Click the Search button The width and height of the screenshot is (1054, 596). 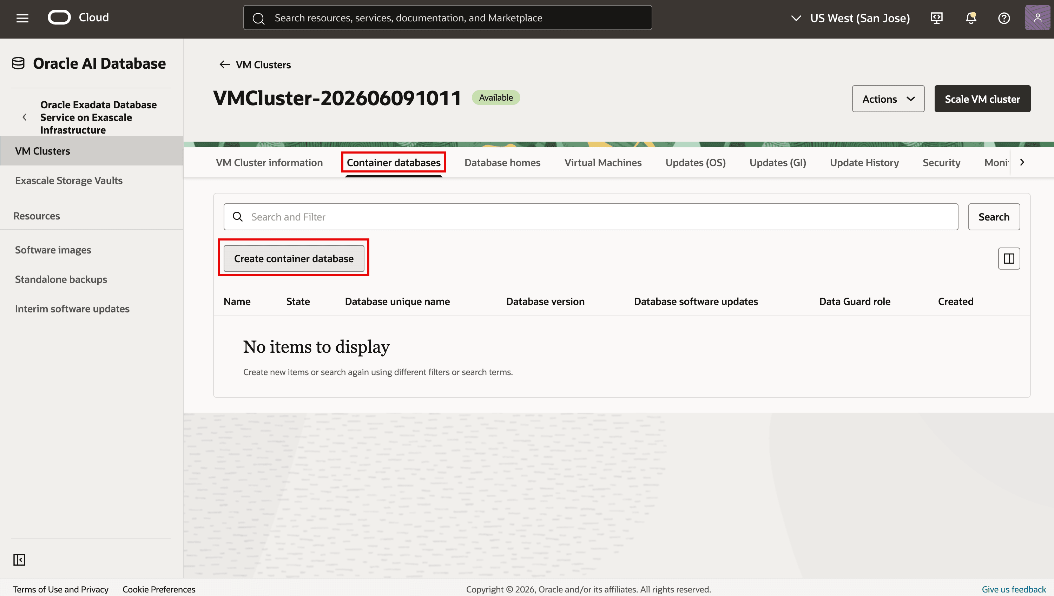(x=994, y=217)
